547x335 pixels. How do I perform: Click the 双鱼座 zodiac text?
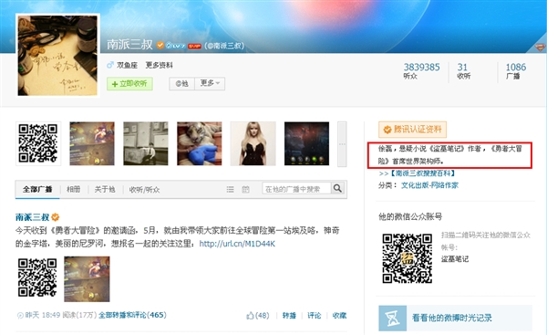pos(127,65)
